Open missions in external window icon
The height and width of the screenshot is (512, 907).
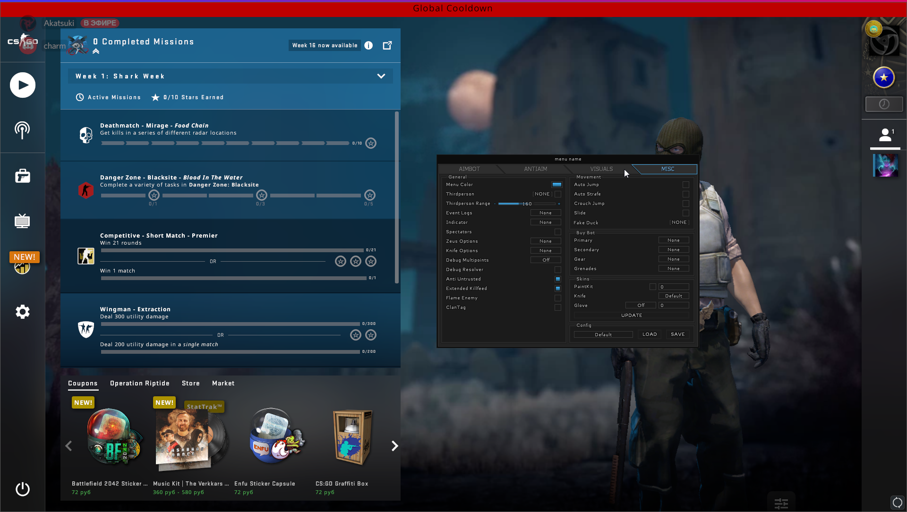[x=387, y=45]
